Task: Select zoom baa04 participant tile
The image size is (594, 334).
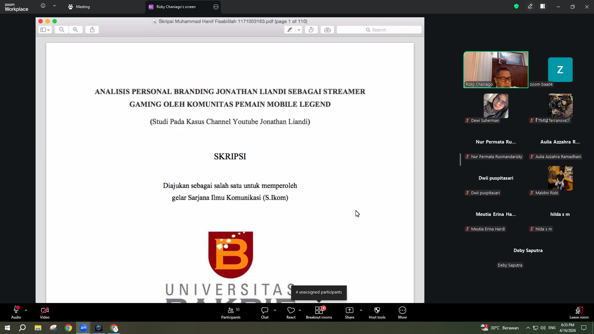Action: (560, 70)
